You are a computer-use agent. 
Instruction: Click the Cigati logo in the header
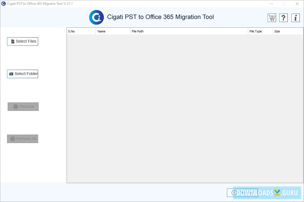96,17
